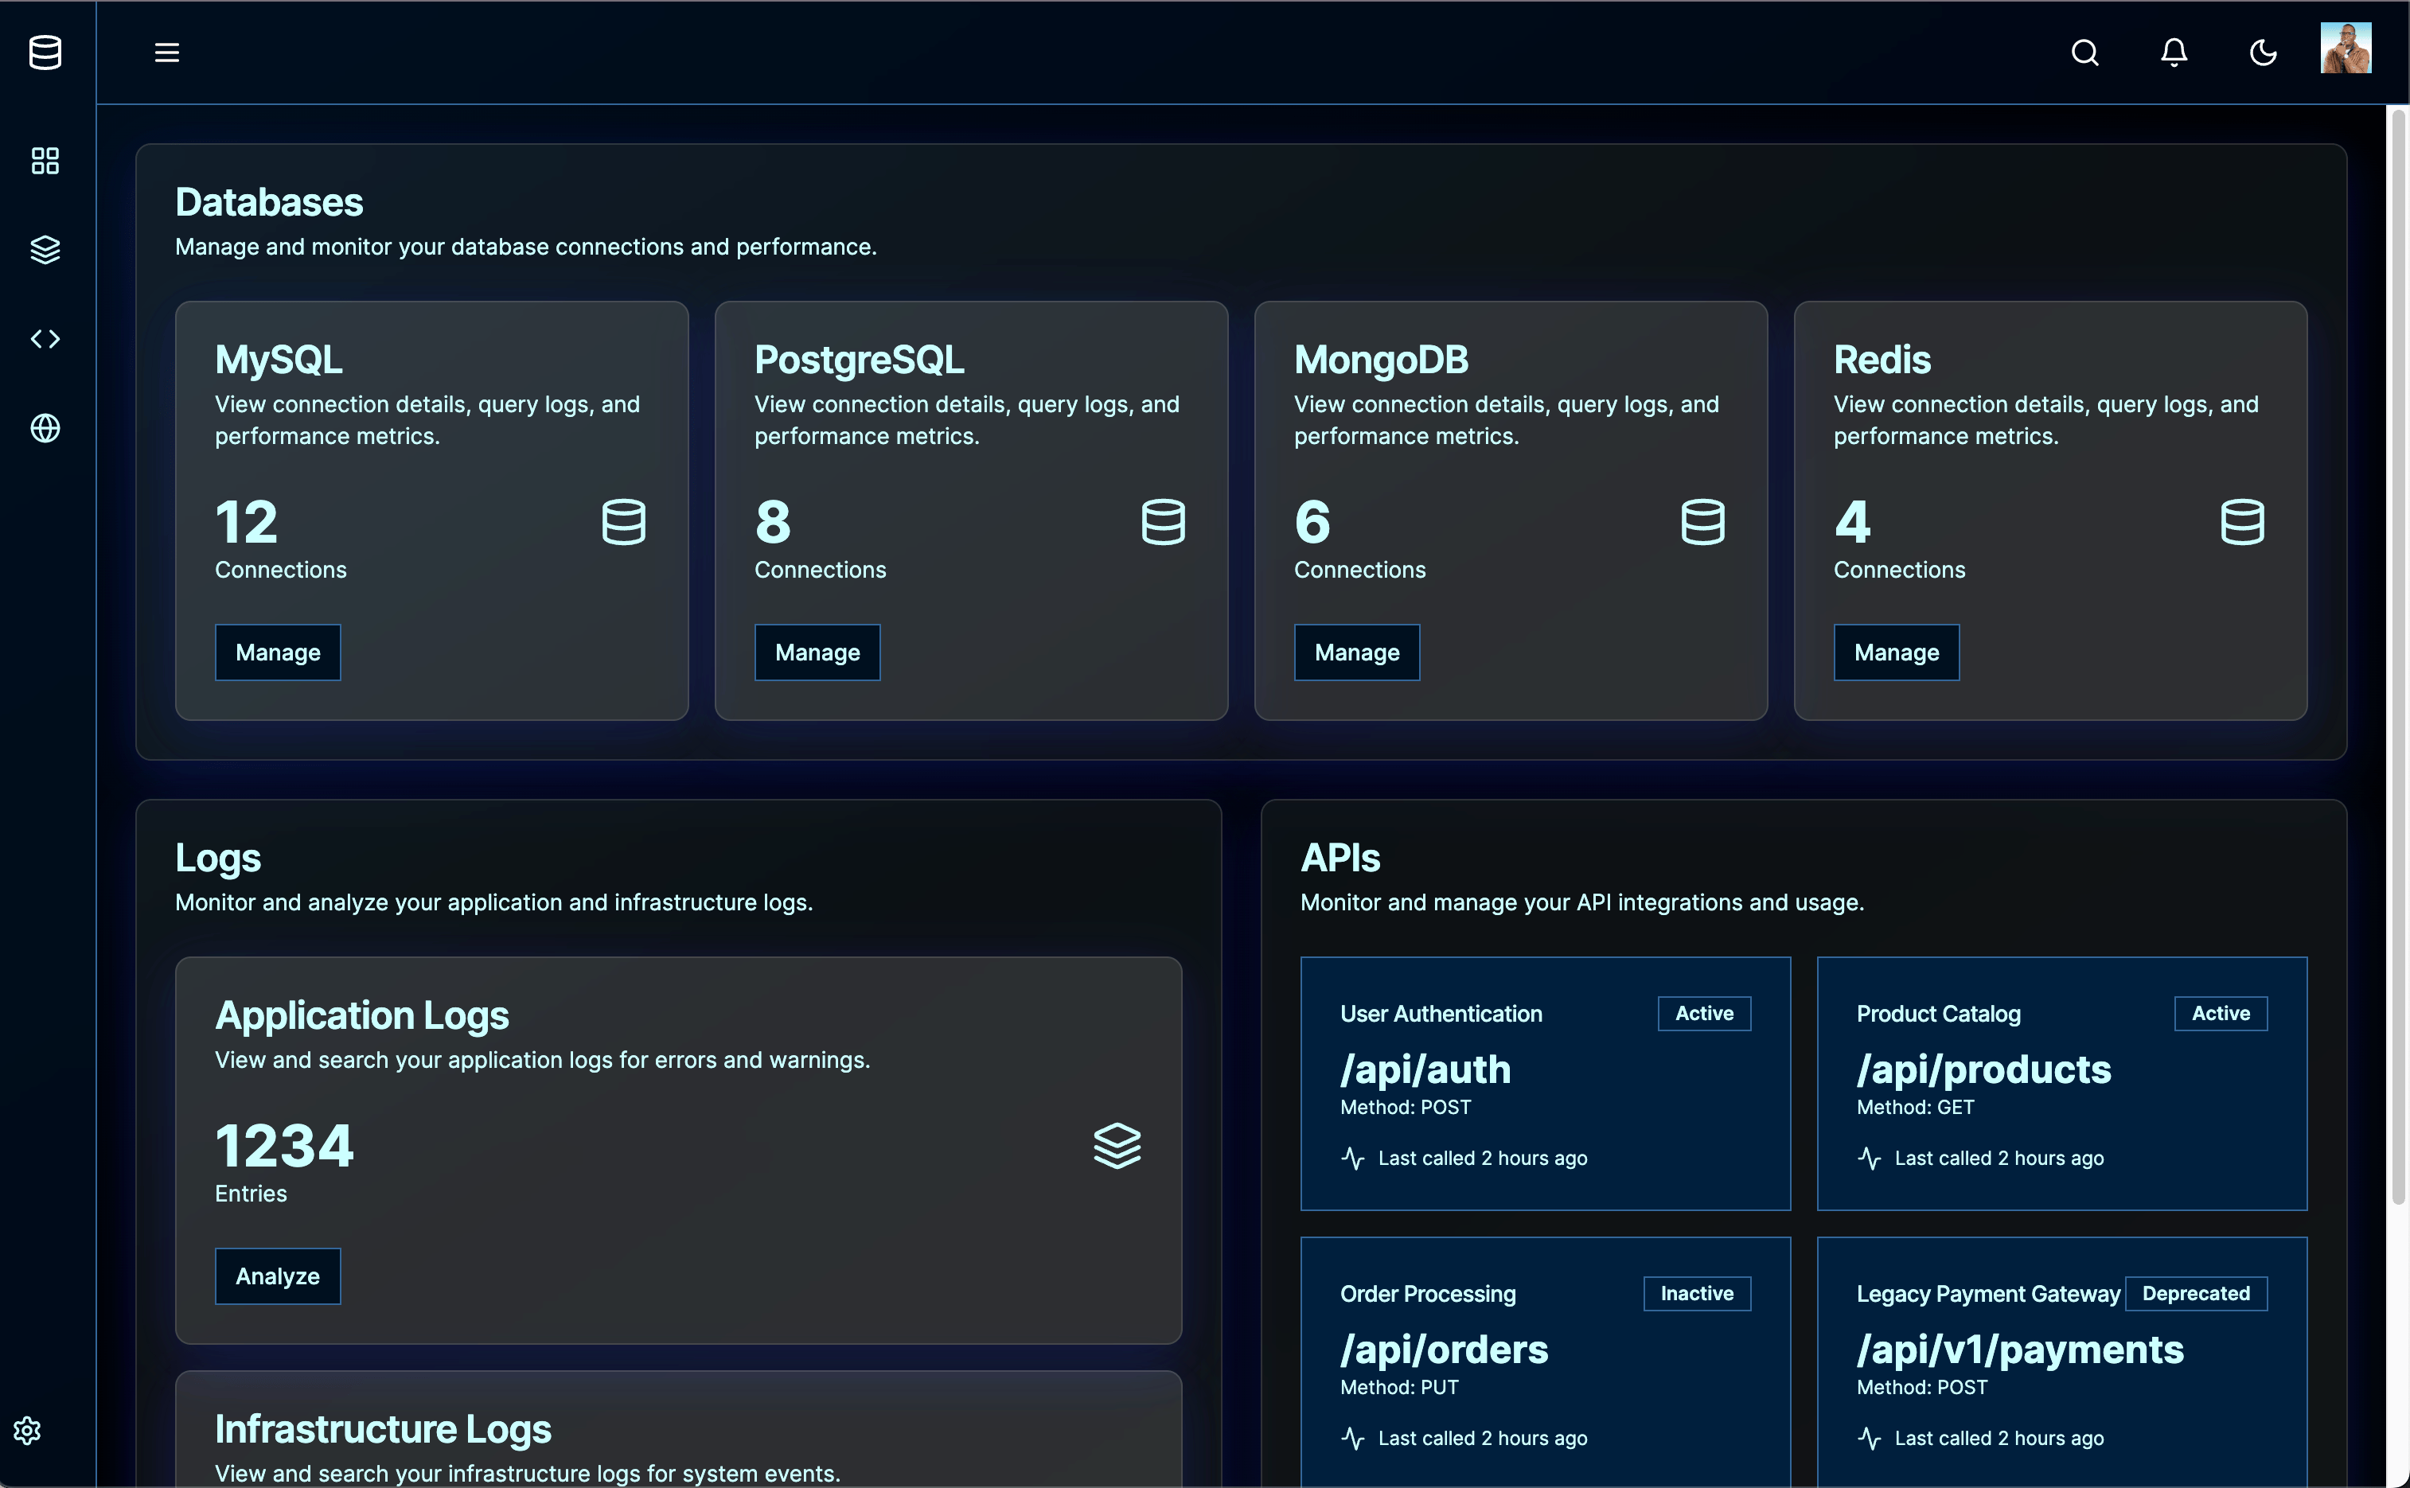
Task: Manage MySQL connections
Action: pos(278,652)
